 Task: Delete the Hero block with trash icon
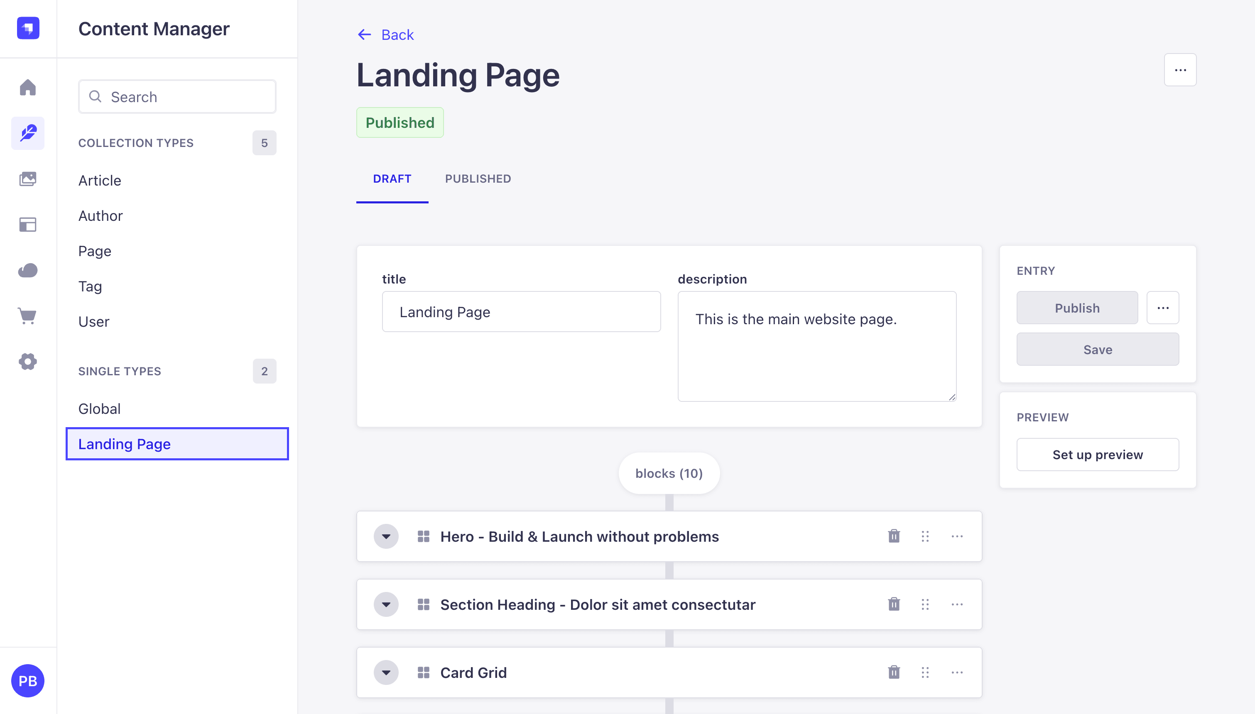[x=894, y=536]
